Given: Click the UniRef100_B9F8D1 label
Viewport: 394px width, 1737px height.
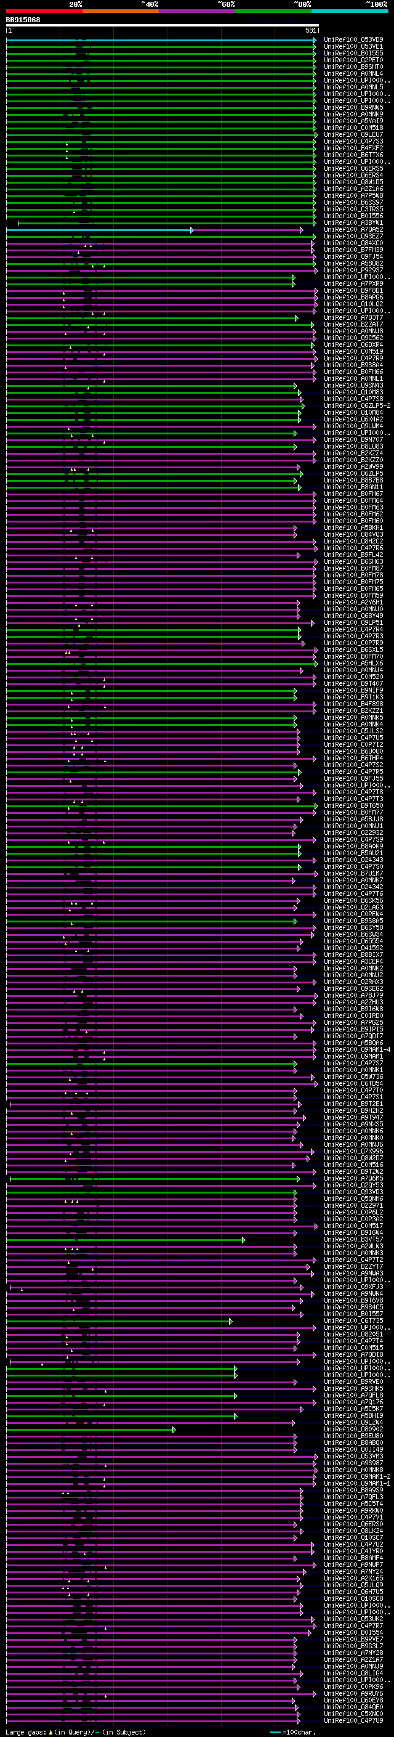Looking at the screenshot, I should coord(353,291).
